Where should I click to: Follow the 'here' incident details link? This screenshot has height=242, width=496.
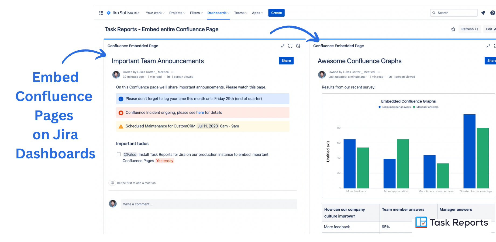200,113
